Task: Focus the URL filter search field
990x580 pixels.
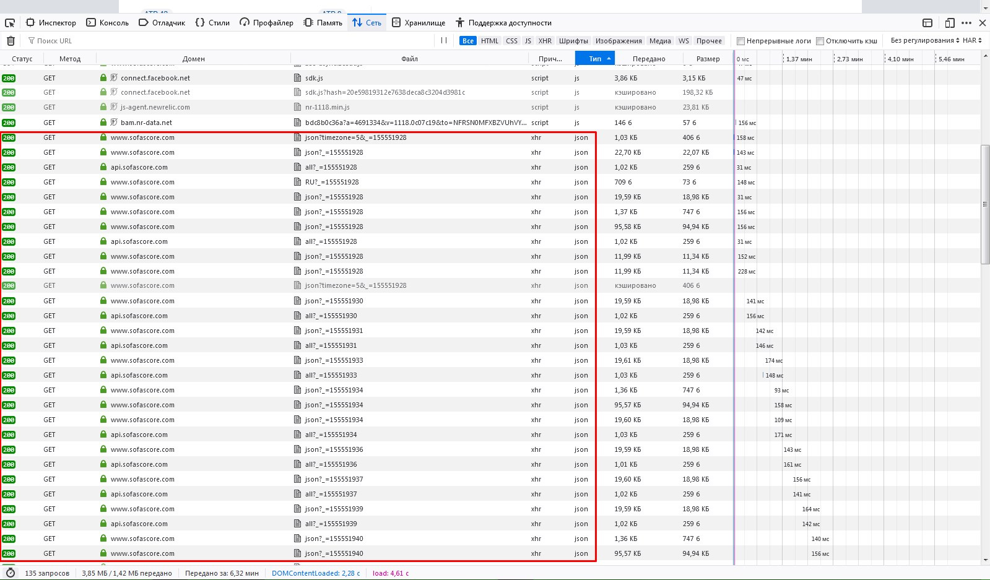Action: click(x=229, y=41)
